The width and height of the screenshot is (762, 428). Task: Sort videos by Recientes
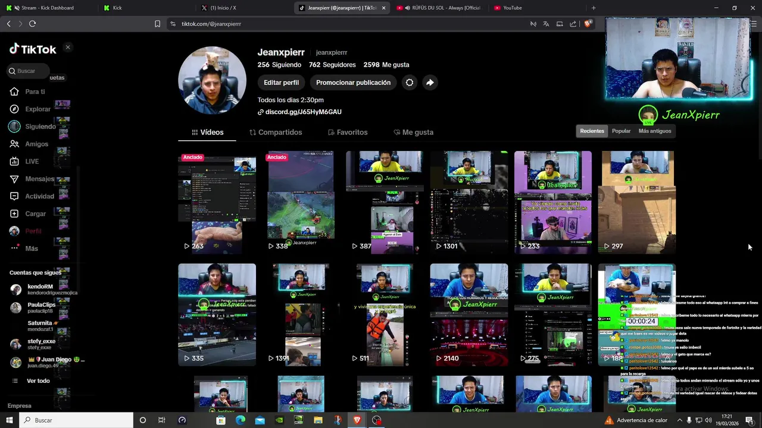coord(592,131)
